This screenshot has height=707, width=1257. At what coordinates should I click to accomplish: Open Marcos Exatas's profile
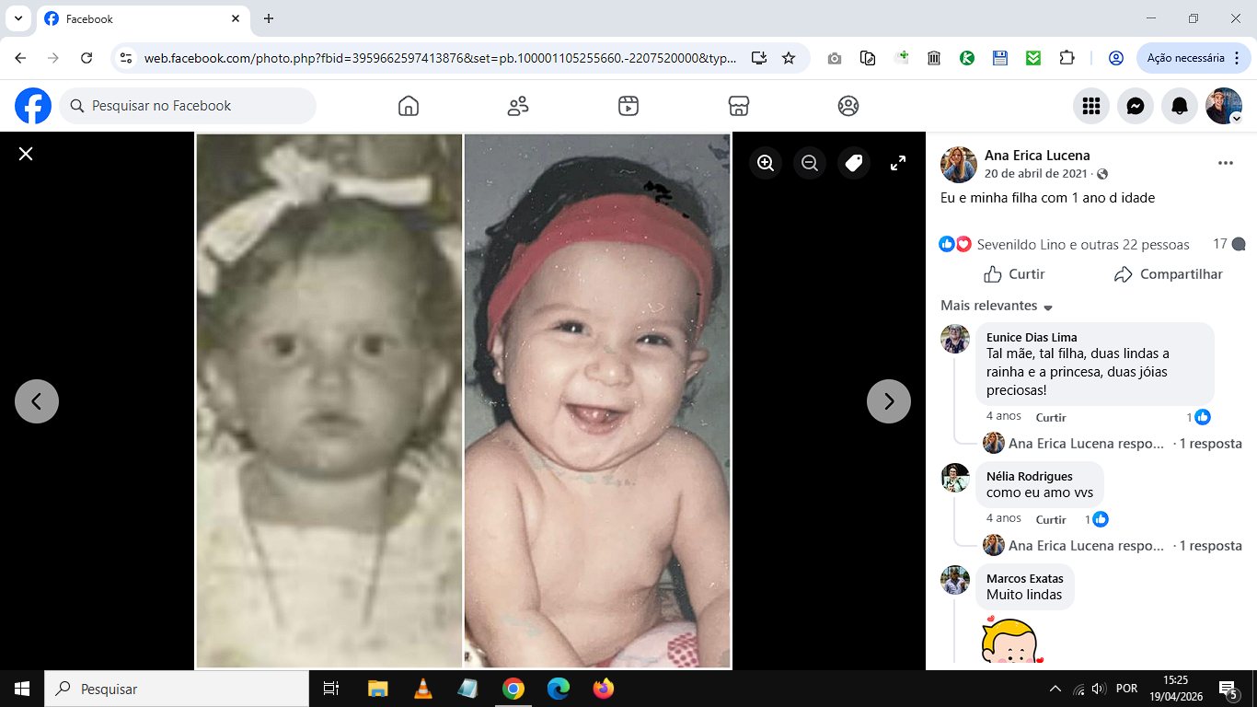pos(1024,578)
